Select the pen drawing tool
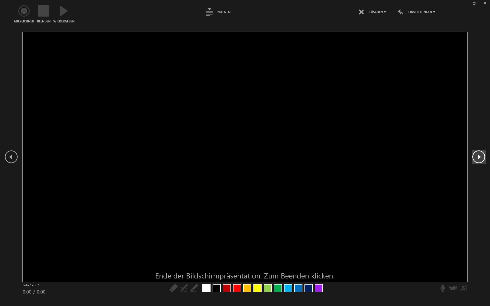The width and height of the screenshot is (490, 306). [x=183, y=288]
